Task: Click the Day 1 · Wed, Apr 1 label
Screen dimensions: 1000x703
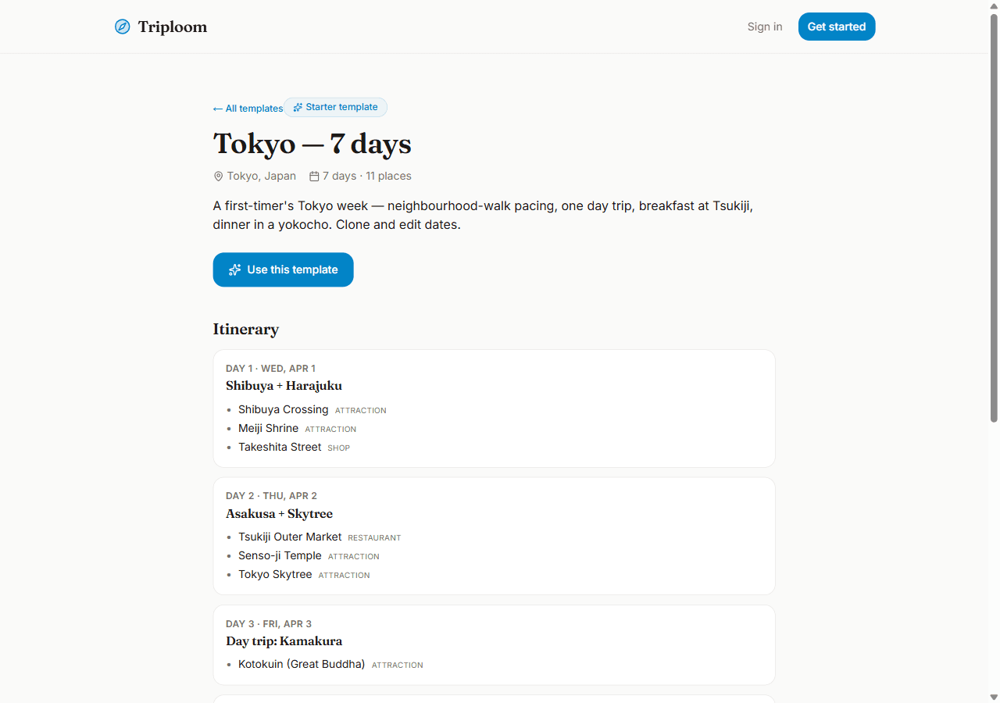Action: point(271,369)
